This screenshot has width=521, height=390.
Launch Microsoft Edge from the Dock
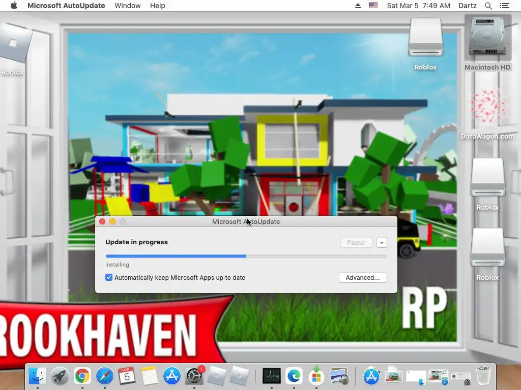click(294, 376)
